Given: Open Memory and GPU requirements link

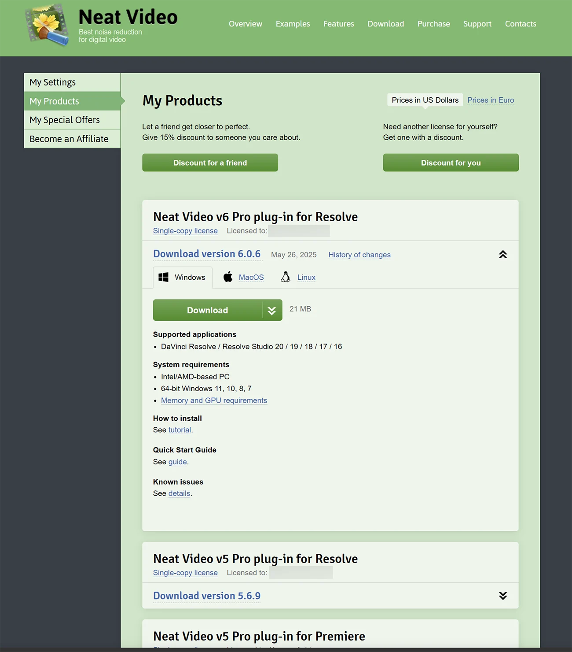Looking at the screenshot, I should click(x=214, y=400).
